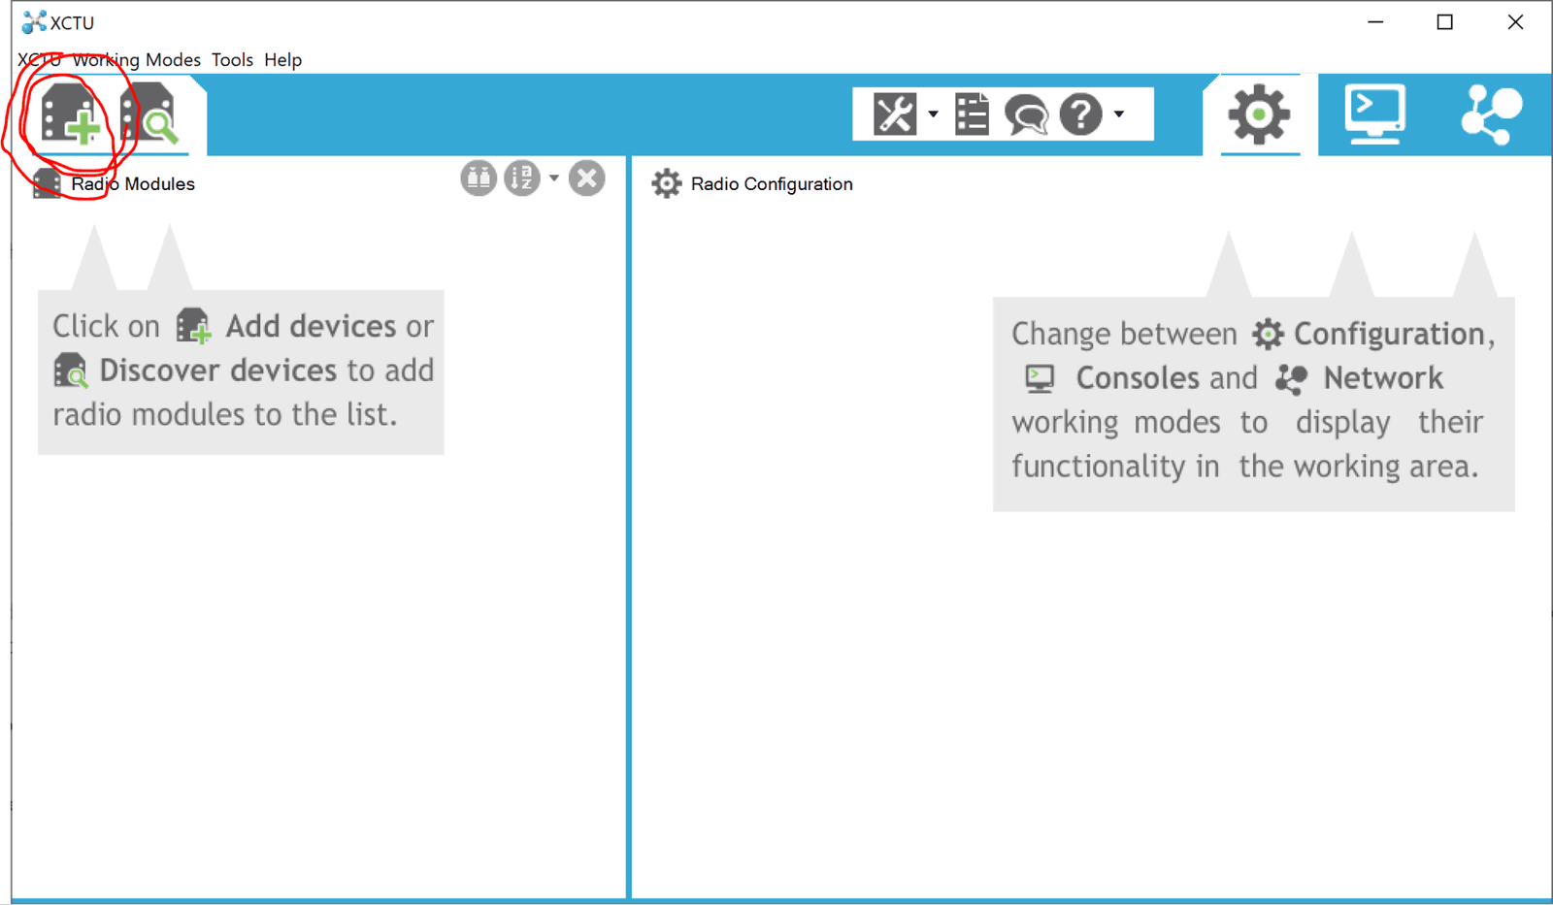Image resolution: width=1553 pixels, height=905 pixels.
Task: Open the Tools menu
Action: tap(232, 59)
